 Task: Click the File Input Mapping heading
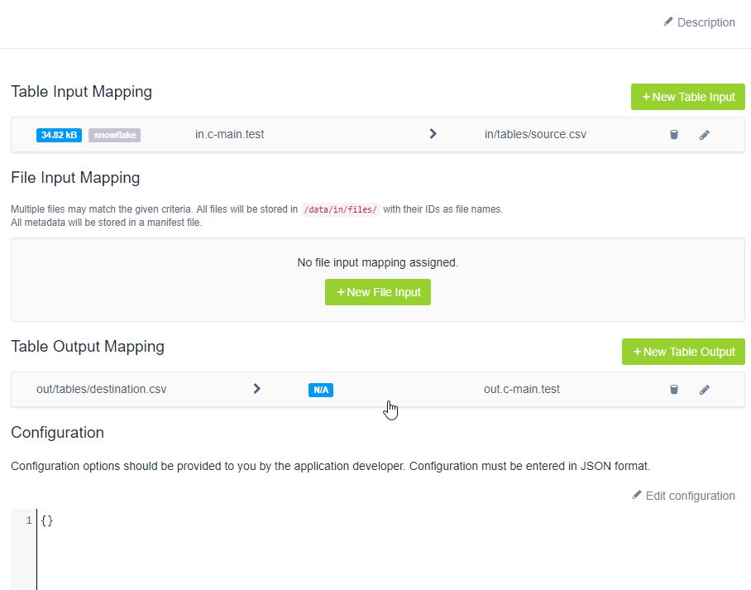tap(75, 178)
